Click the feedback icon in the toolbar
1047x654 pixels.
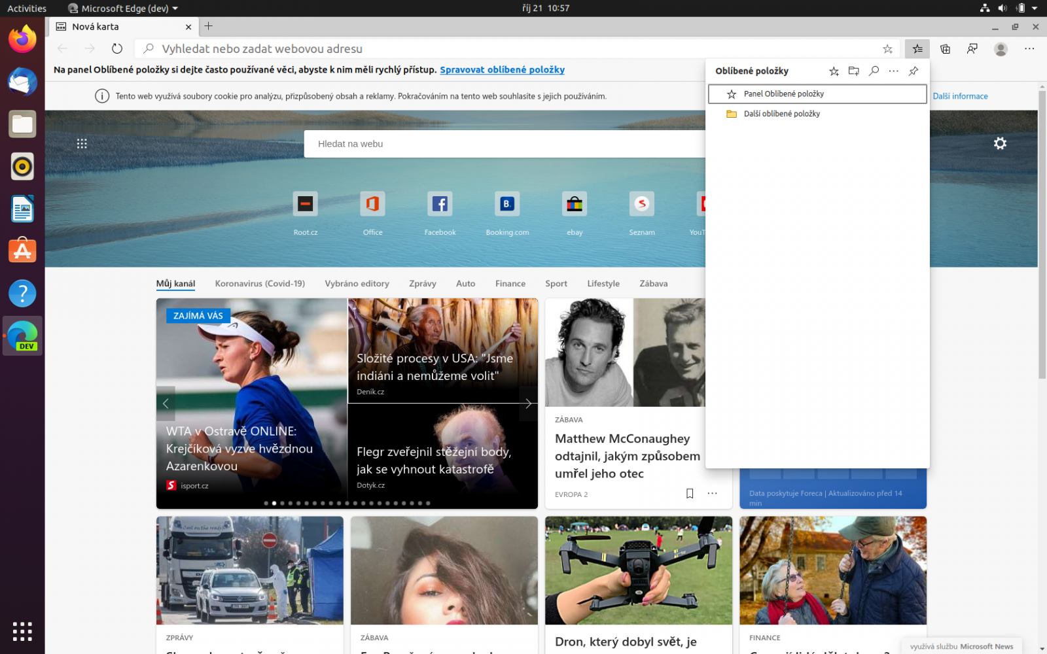[972, 48]
